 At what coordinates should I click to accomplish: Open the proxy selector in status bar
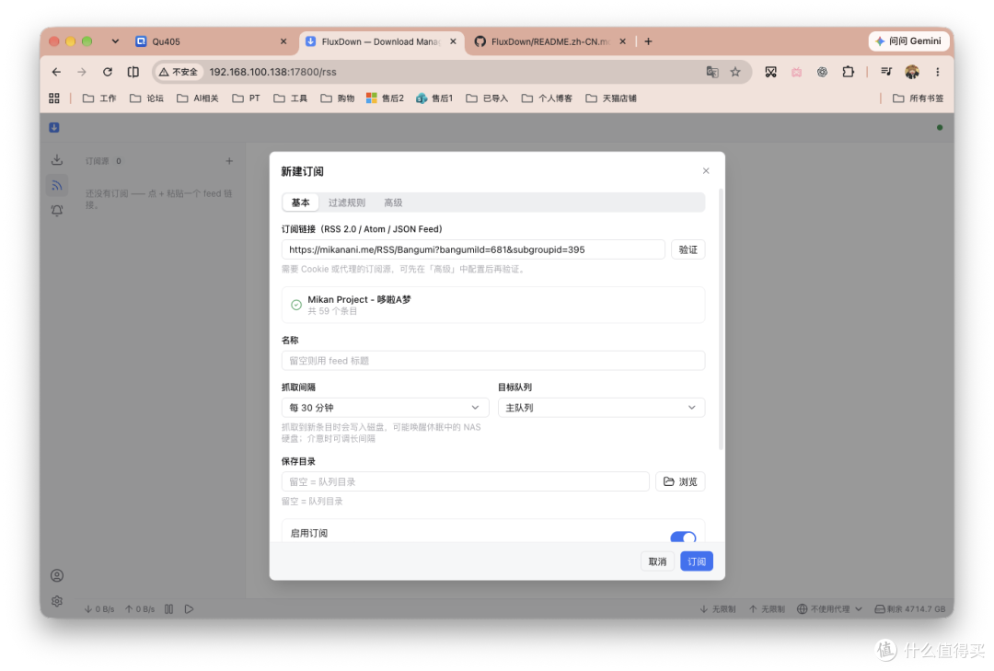coord(829,608)
